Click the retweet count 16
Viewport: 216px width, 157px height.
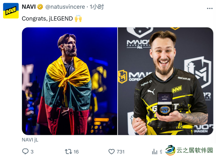pyautogui.click(x=76, y=152)
